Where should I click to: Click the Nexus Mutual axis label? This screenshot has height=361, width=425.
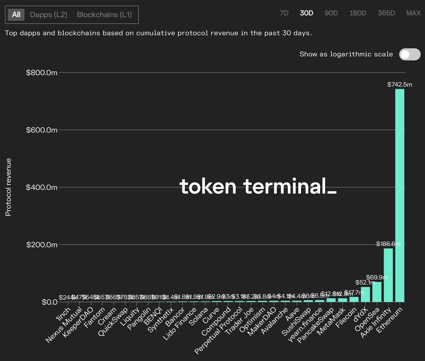pos(64,325)
